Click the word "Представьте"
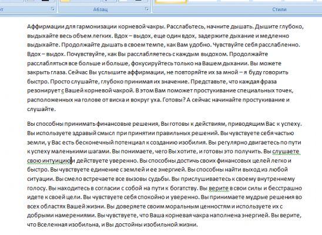This screenshot has width=322, height=235. tap(209, 82)
